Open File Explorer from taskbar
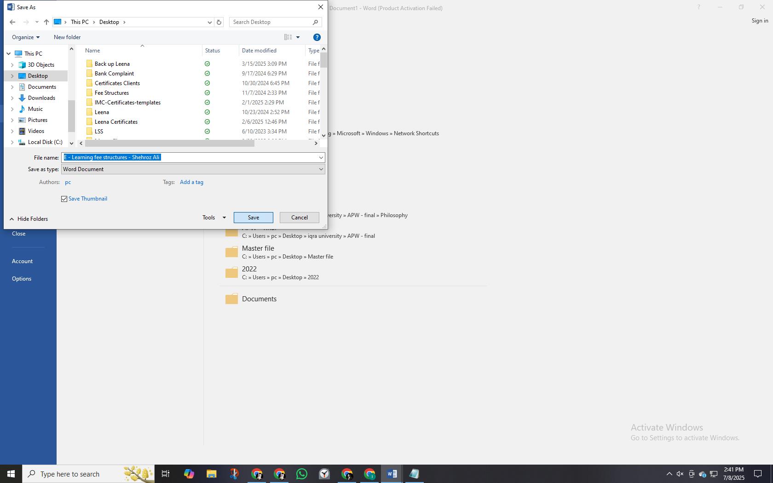Viewport: 773px width, 483px height. (x=211, y=474)
